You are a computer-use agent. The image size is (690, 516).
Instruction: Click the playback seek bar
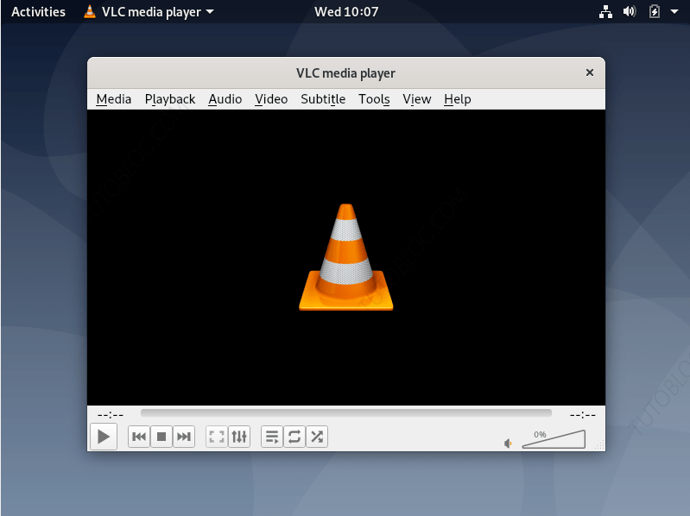click(346, 412)
